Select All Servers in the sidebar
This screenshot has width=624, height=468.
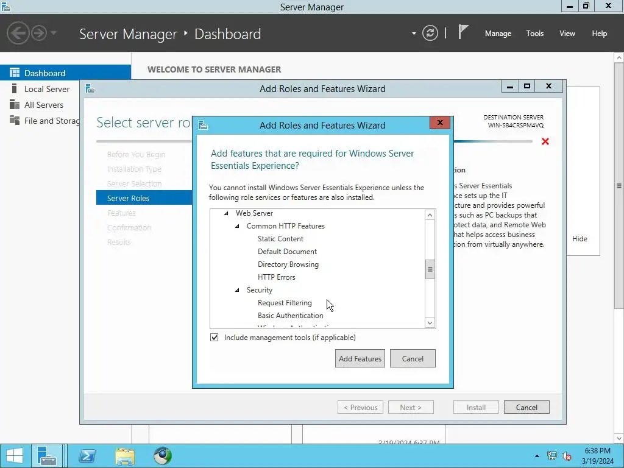click(44, 105)
